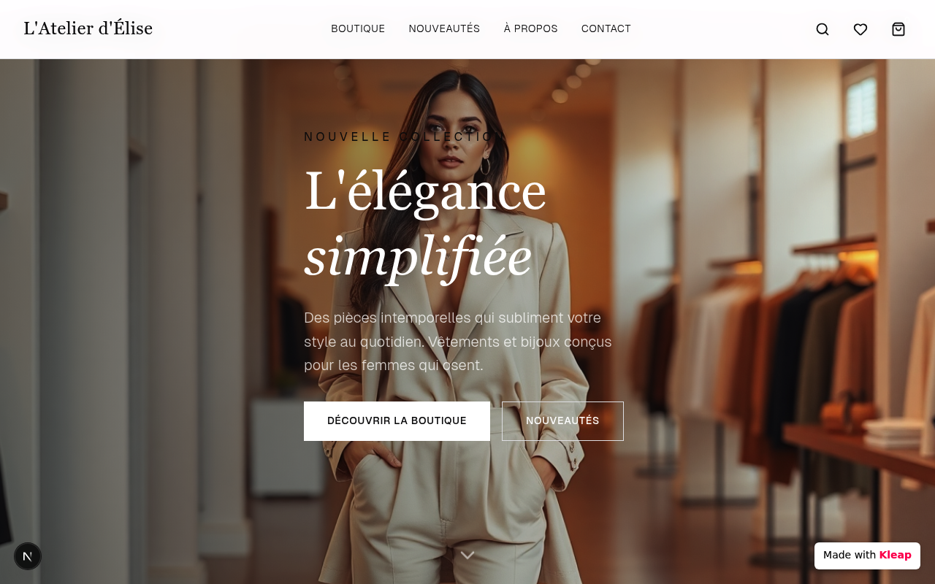
Task: Click the Made with Kleap badge
Action: coord(867,556)
